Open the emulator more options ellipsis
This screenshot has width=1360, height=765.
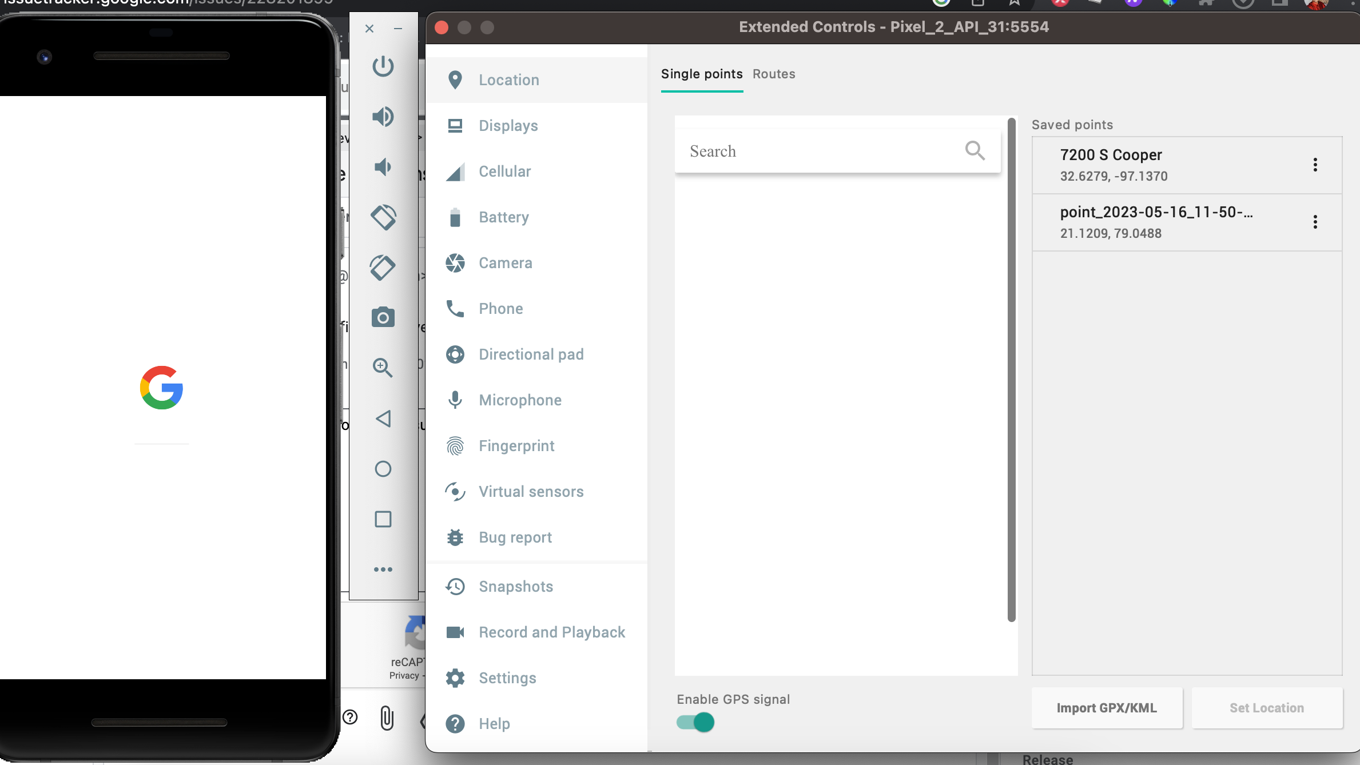[x=383, y=569]
